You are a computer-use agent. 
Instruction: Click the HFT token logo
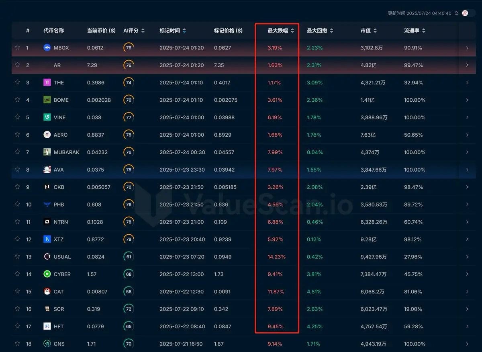click(x=47, y=326)
